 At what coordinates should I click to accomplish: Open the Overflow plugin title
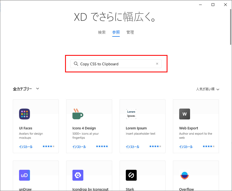pos(187,189)
